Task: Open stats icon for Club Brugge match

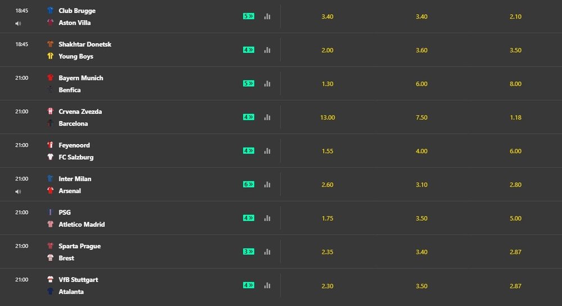Action: (x=267, y=16)
